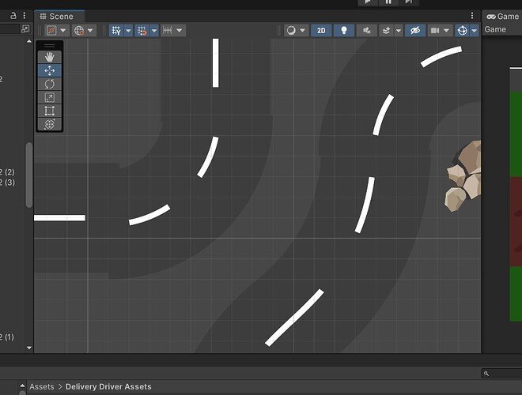
Task: Expand scene effects dropdown arrow
Action: tap(399, 31)
